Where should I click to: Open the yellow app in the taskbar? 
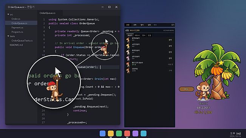pyautogui.click(x=111, y=133)
